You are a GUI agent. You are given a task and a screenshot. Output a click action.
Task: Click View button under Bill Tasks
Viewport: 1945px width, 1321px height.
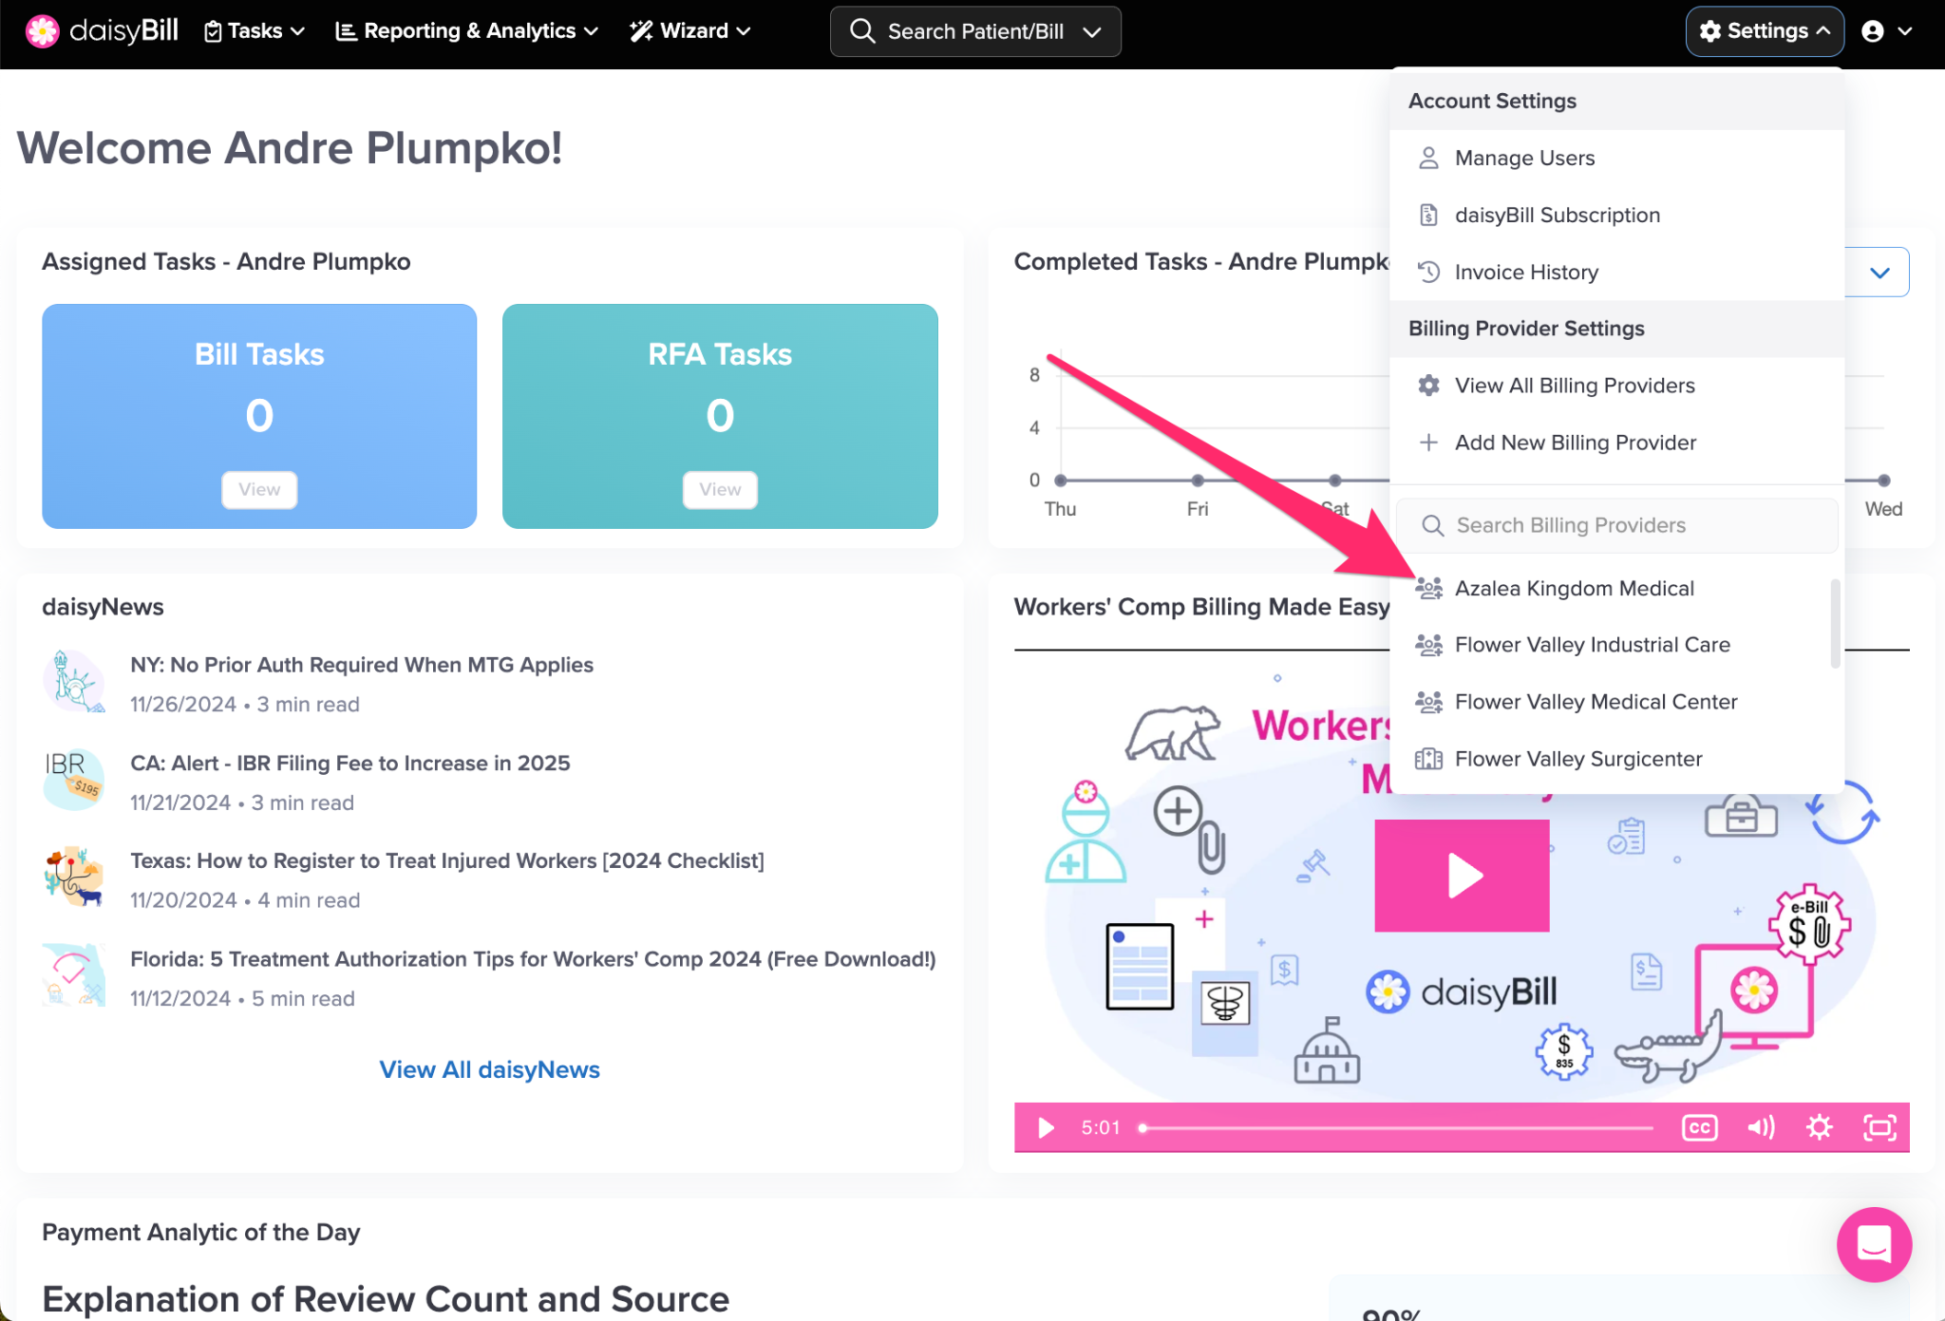pos(259,489)
